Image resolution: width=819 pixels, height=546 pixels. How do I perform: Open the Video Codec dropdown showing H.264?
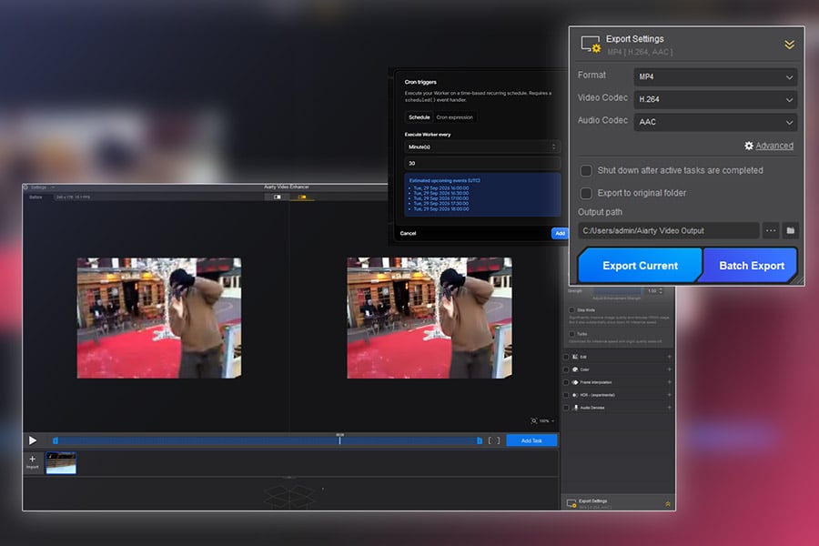pos(715,99)
